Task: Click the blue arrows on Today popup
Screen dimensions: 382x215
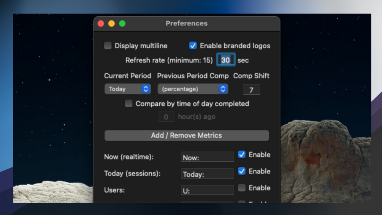Action: 146,89
